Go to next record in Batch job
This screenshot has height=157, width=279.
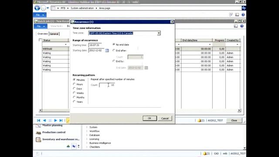click(x=55, y=120)
